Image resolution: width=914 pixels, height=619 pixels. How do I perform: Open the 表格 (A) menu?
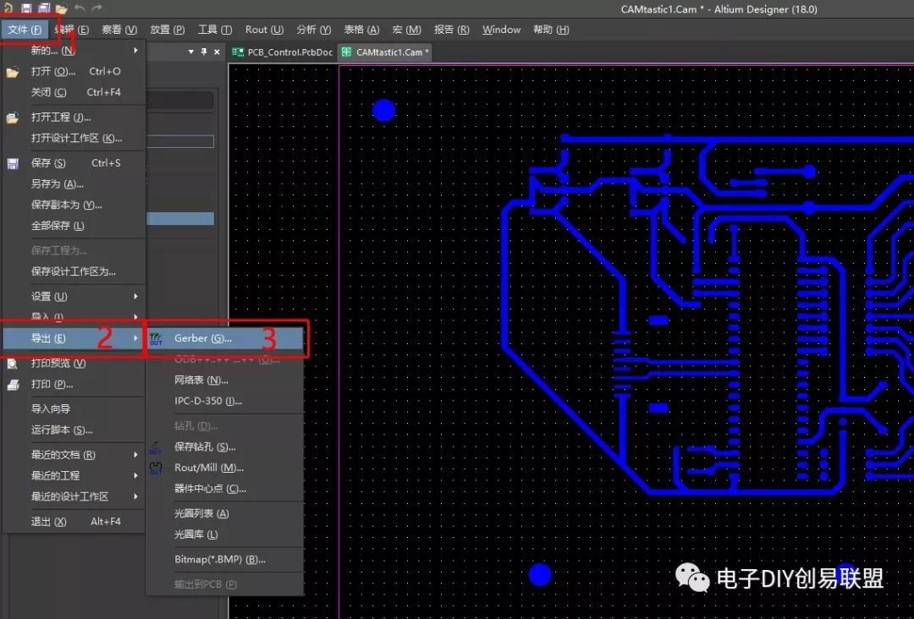(x=361, y=29)
